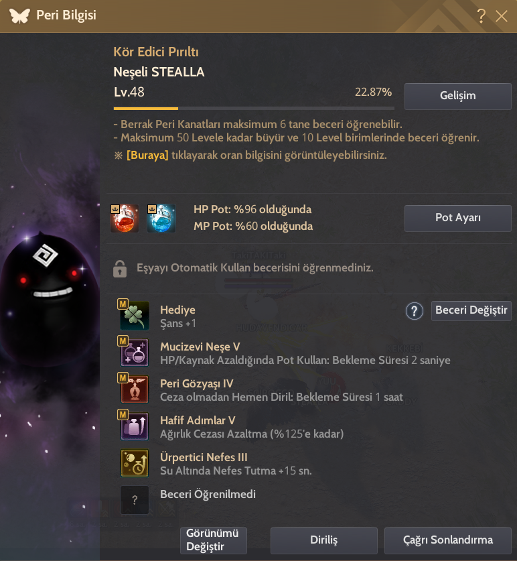Click the Görünümü Değiştir button
The height and width of the screenshot is (561, 517).
tap(214, 540)
